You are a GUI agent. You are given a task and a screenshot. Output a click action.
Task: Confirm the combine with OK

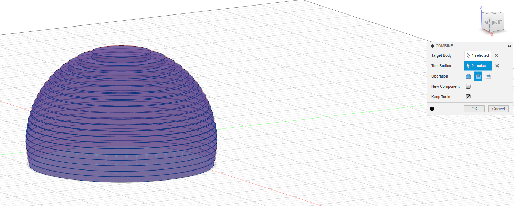click(474, 109)
